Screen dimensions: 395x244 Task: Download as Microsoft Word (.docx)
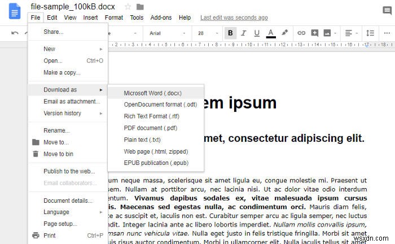[x=156, y=93]
